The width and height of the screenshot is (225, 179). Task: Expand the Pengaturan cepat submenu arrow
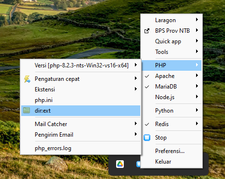[136, 78]
